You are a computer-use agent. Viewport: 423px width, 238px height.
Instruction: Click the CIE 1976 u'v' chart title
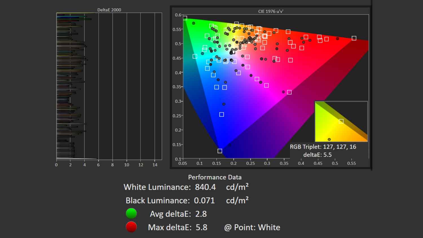click(270, 11)
